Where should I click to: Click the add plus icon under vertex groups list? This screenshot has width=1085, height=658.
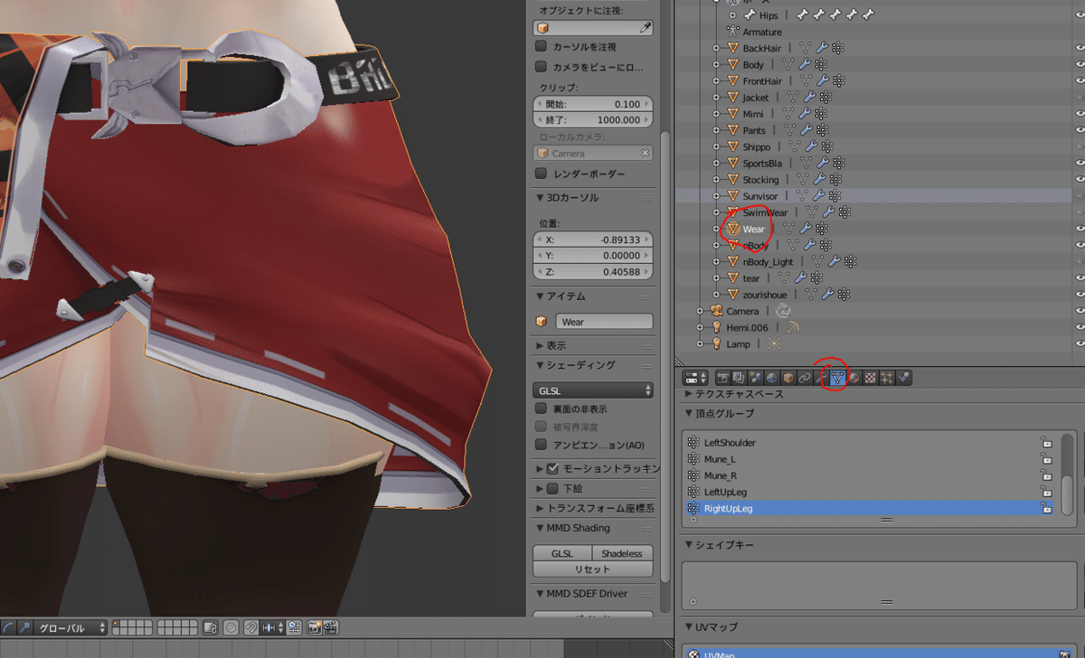click(x=693, y=520)
